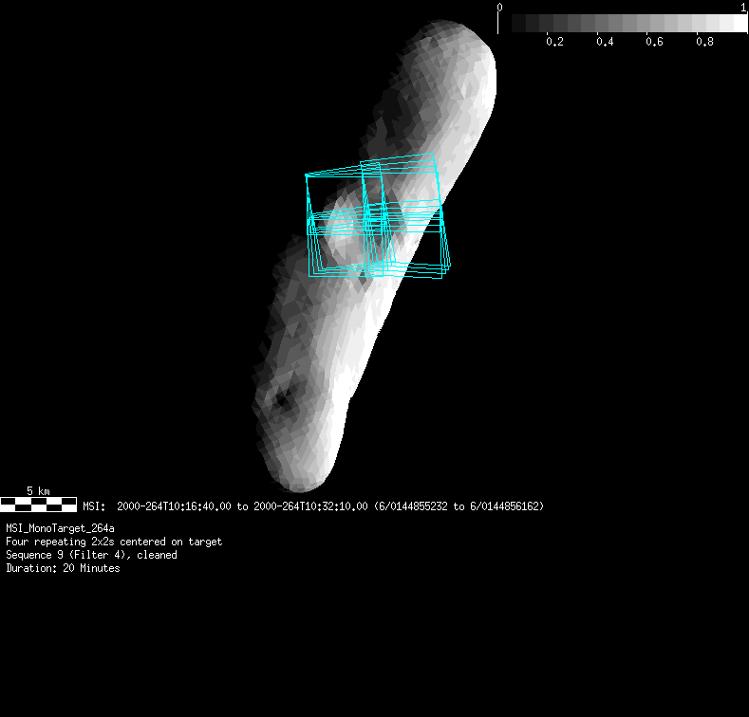This screenshot has height=717, width=749.
Task: Select the cyan footprint frames on the asteroid
Action: 378,216
